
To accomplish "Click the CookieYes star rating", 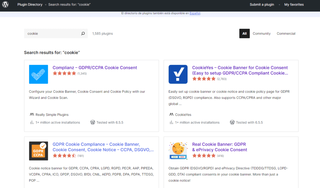I will tap(204, 79).
